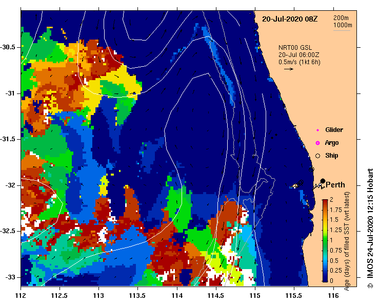
Task: Click the color bar title Age (days) of filled SST
Action: (347, 241)
